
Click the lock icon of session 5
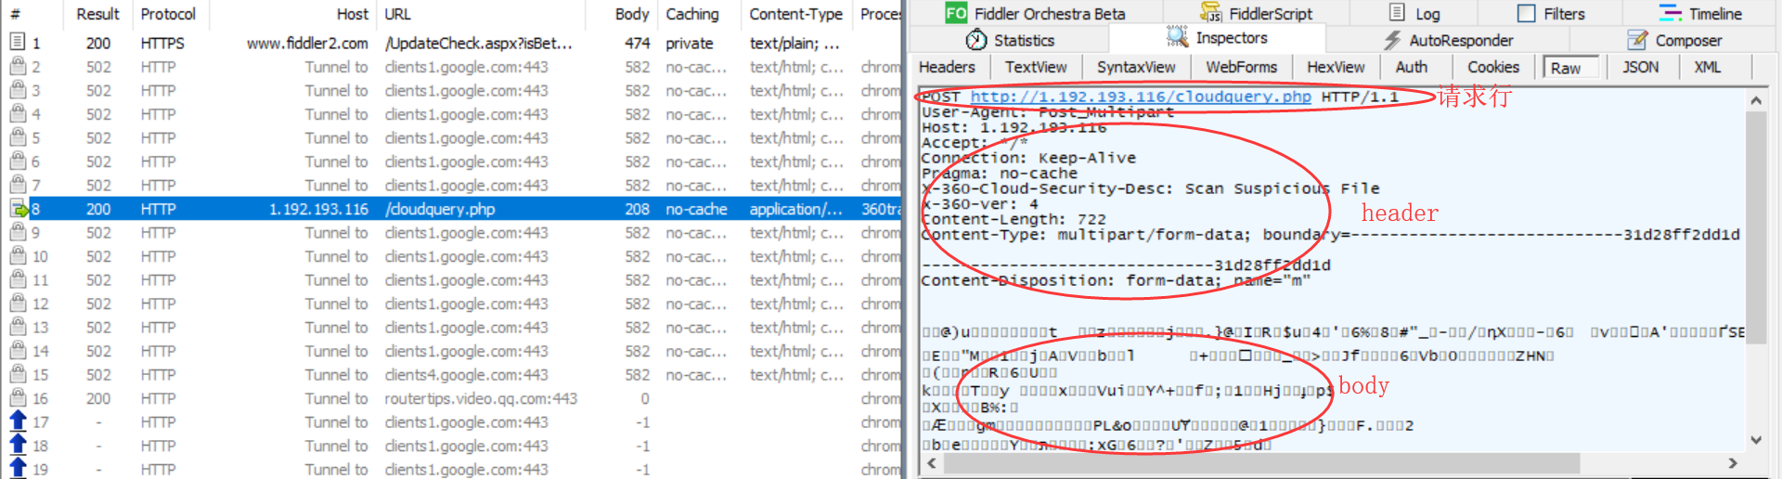tap(17, 137)
